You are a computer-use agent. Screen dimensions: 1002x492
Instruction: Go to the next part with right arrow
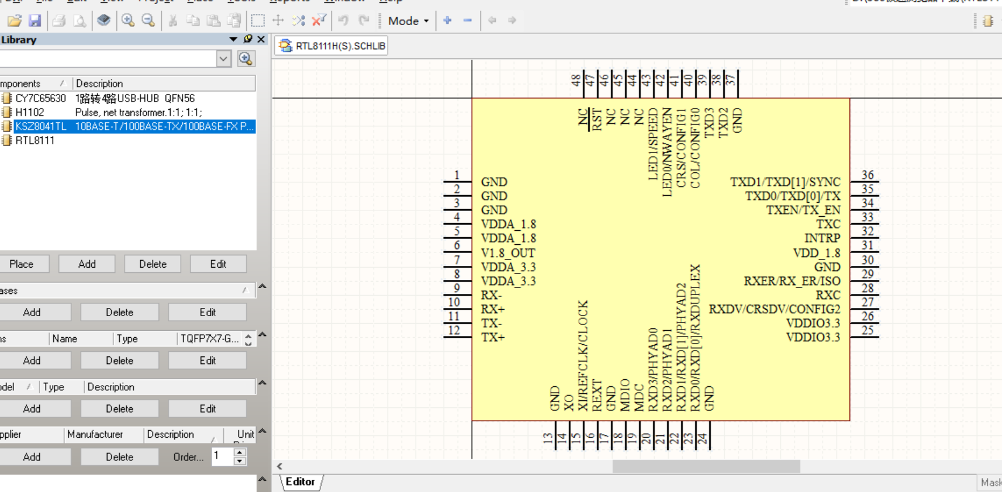[512, 20]
